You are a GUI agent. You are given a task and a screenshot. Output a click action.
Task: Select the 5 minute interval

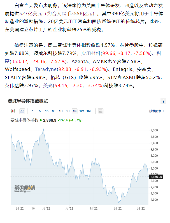[40, 111]
